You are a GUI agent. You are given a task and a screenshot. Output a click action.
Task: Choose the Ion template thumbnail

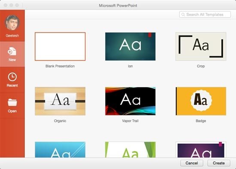pyautogui.click(x=130, y=46)
